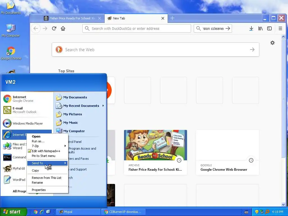Open a new tab with plus button
Image resolution: width=288 pixels, height=216 pixels.
(172, 18)
